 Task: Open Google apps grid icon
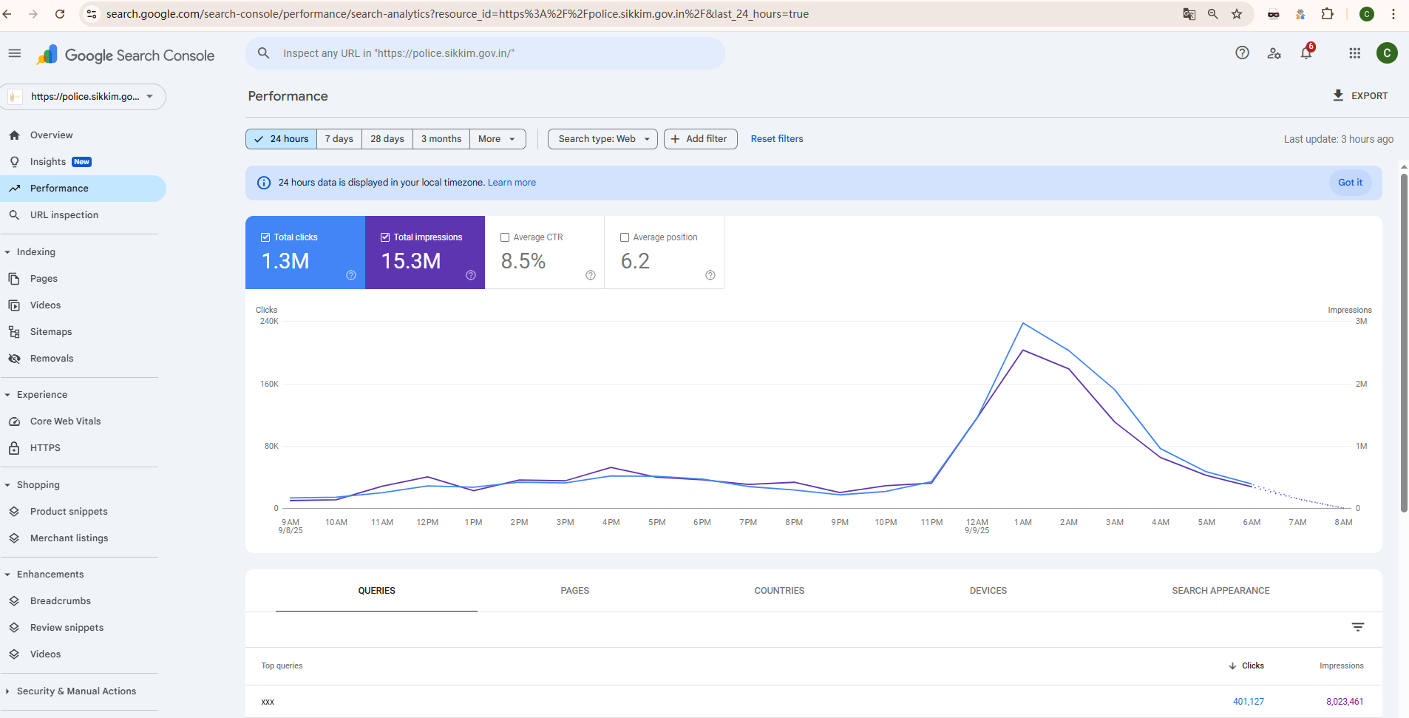pyautogui.click(x=1354, y=53)
